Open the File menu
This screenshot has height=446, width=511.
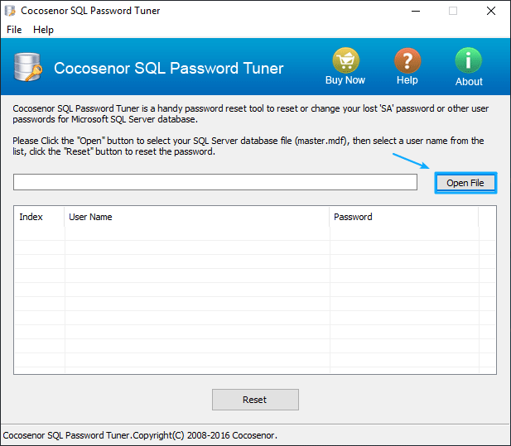(14, 30)
